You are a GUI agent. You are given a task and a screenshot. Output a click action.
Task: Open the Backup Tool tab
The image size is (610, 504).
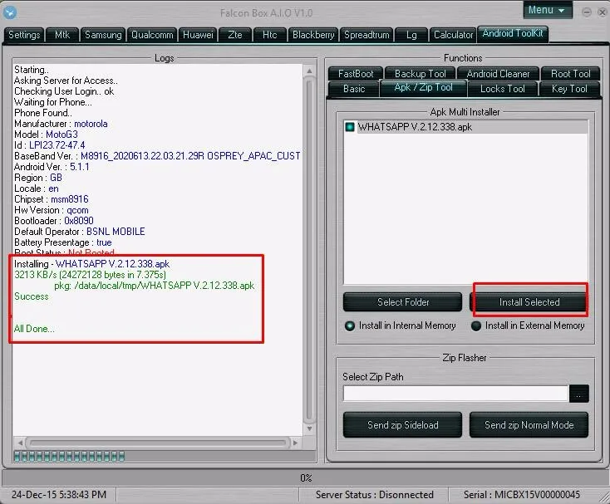(421, 74)
